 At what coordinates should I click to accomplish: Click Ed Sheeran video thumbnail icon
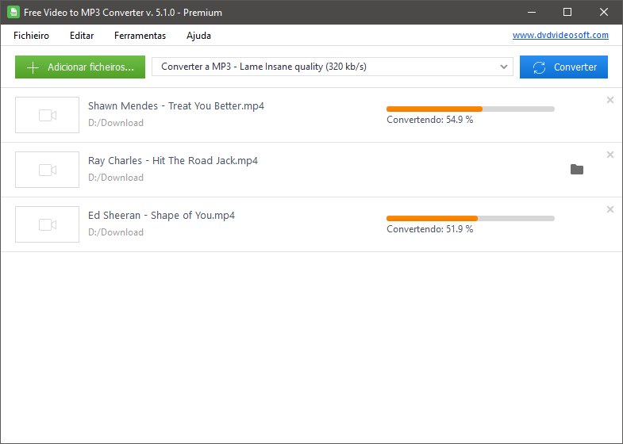[x=48, y=224]
